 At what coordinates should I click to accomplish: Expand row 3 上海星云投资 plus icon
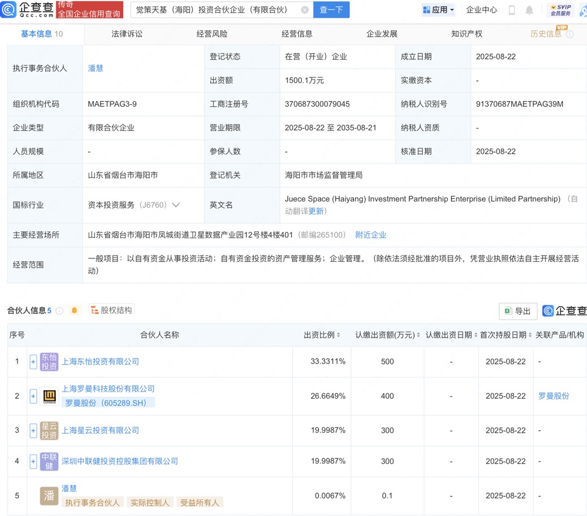[x=33, y=431]
